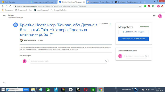The image size is (165, 92).
Task: Open the 6 клас class link
Action: [11, 15]
